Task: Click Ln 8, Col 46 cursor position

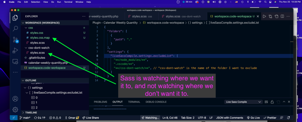Action: click(170, 118)
